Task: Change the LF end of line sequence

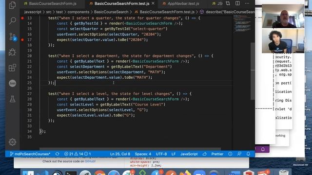Action: point(174,154)
